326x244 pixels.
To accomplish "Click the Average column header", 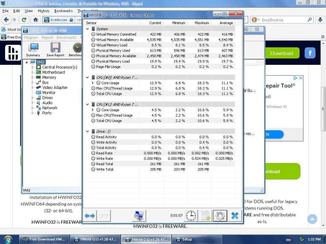I will (223, 23).
